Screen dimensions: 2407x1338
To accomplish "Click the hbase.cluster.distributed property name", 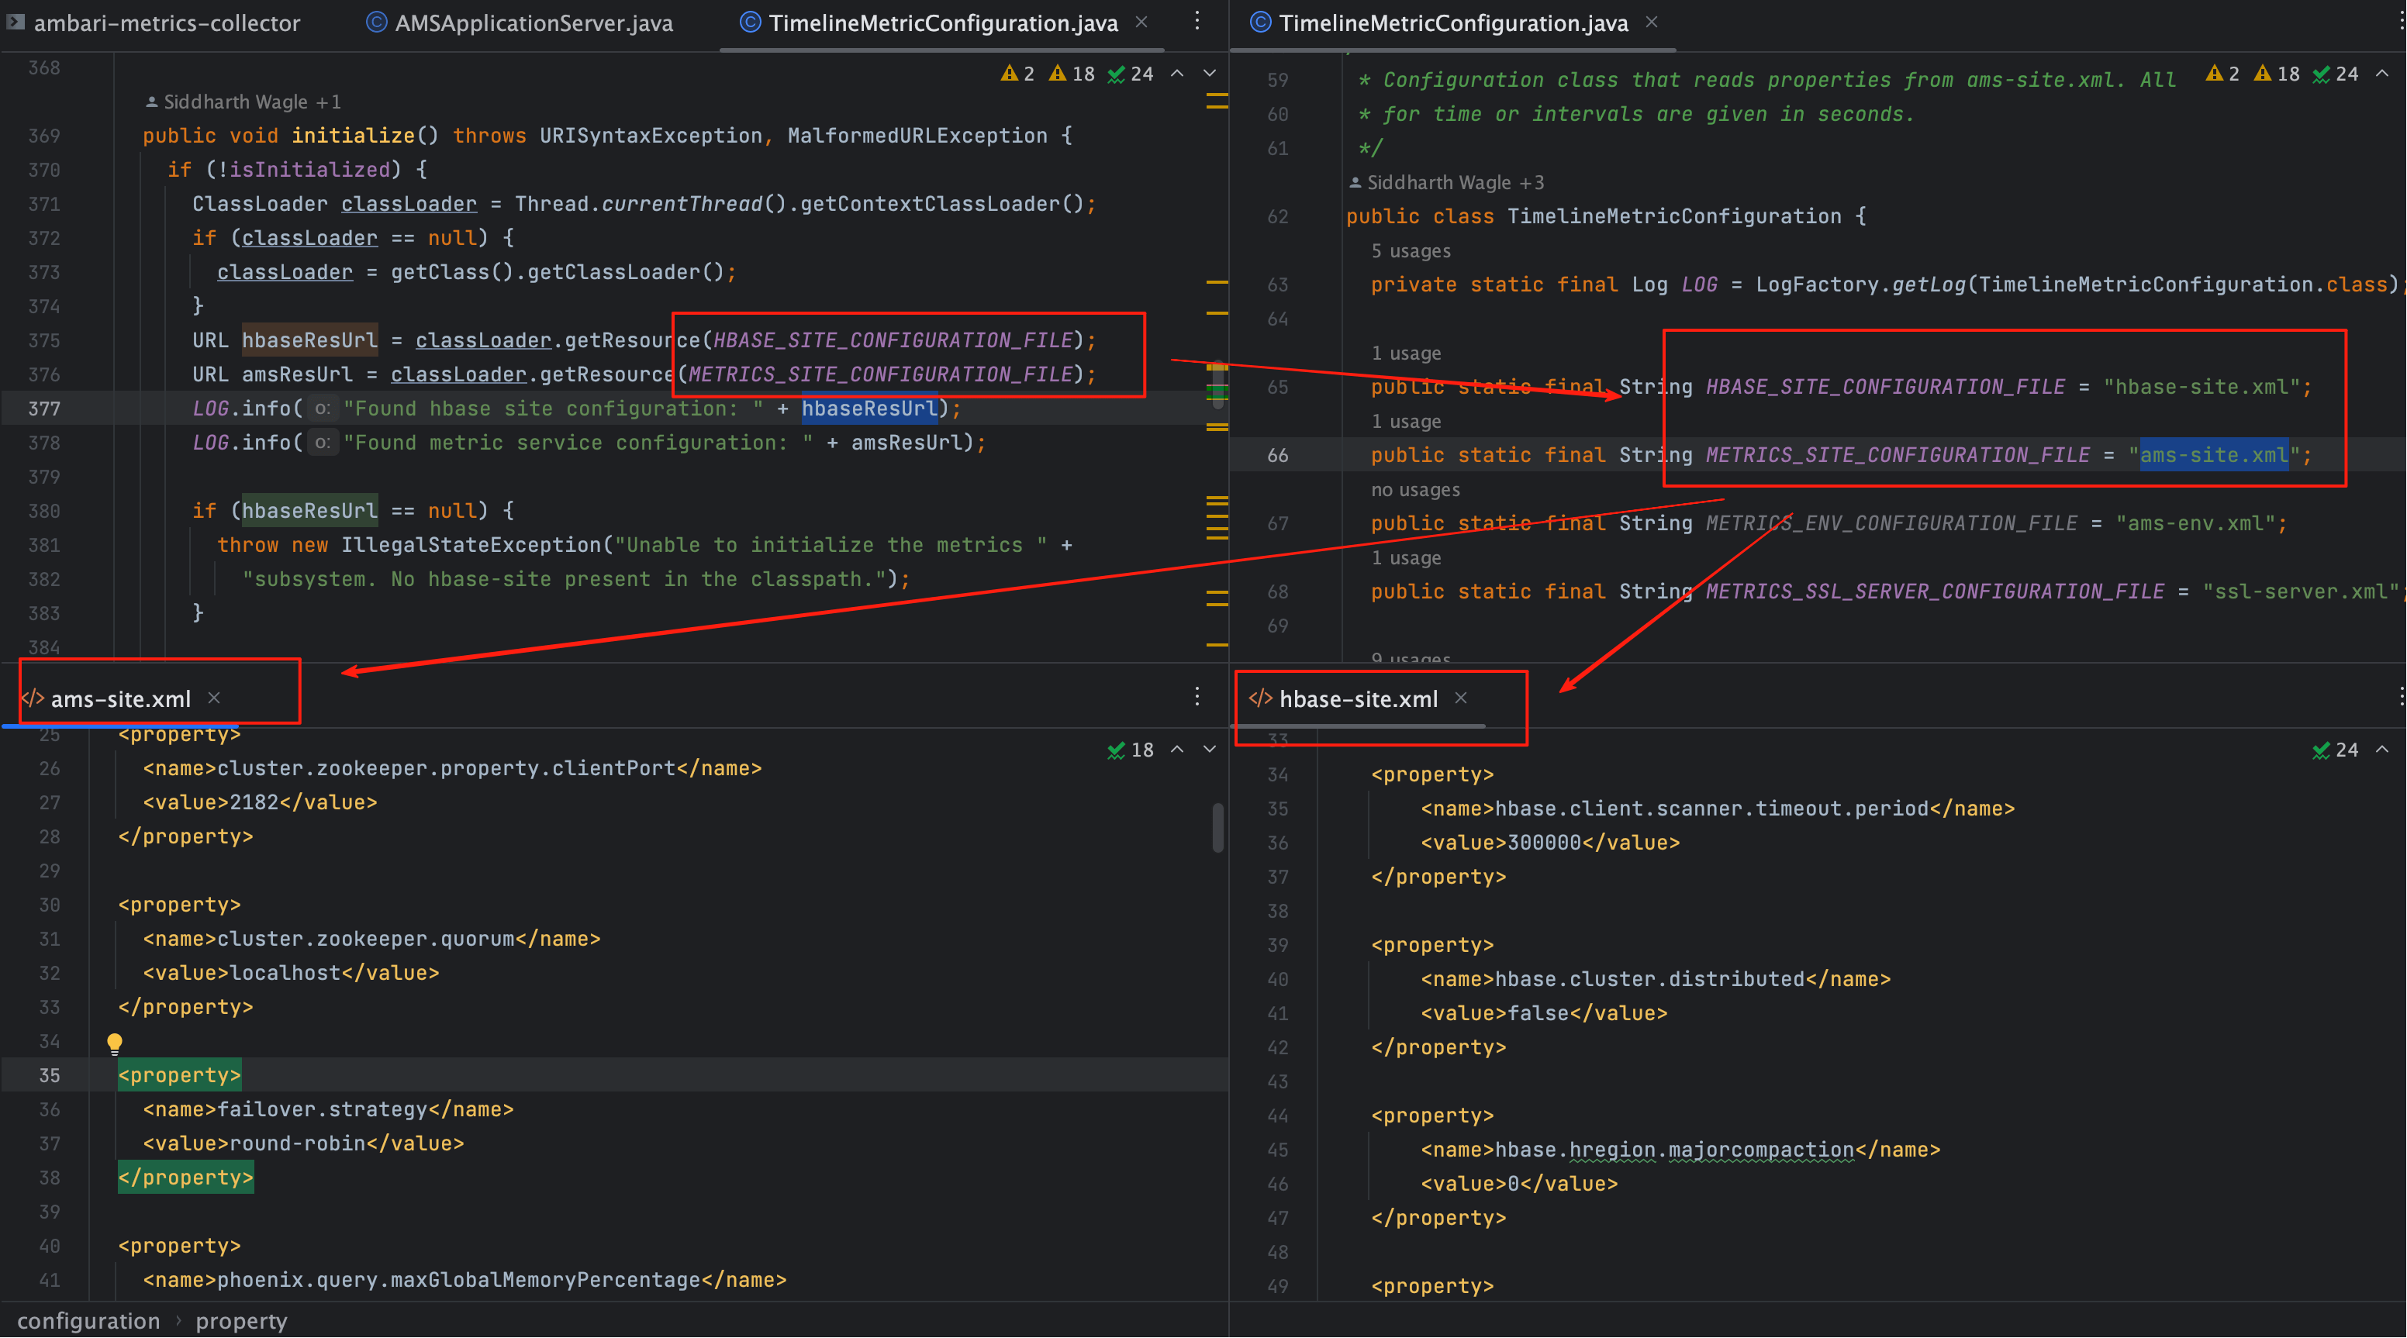I will coord(1649,979).
